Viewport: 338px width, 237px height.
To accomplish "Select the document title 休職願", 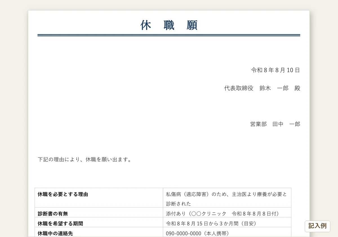I will pyautogui.click(x=169, y=25).
